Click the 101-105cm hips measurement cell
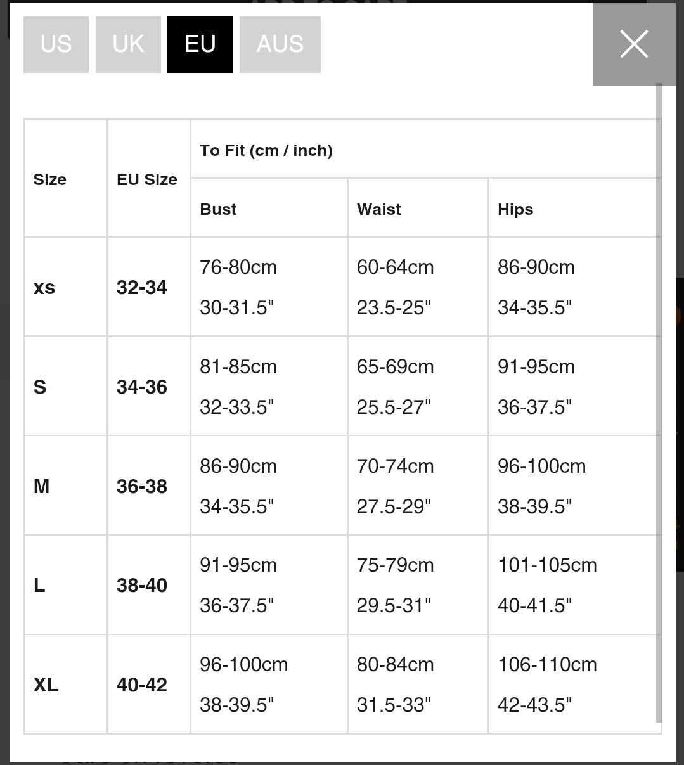The width and height of the screenshot is (684, 765). (547, 565)
